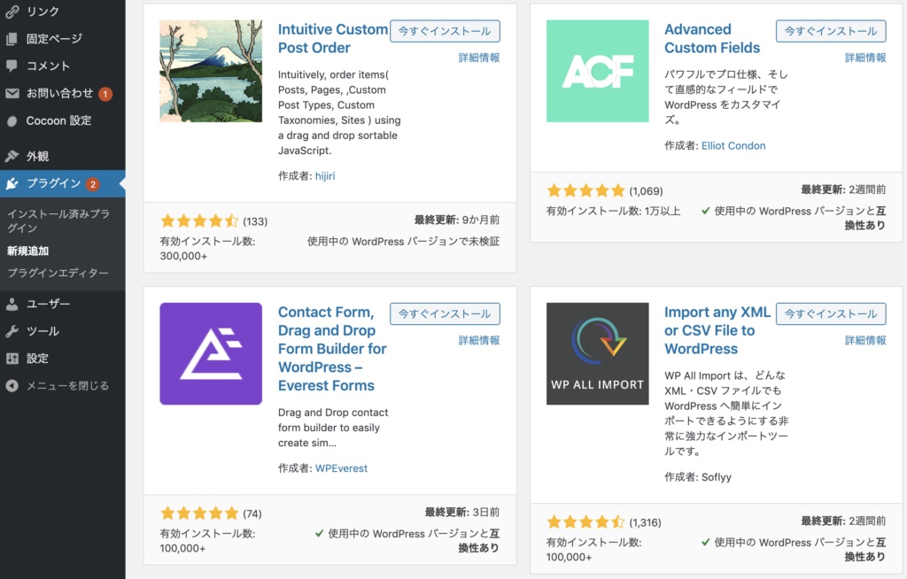Go to インストール済みプラグイン submenu
The image size is (907, 579).
pos(58,221)
